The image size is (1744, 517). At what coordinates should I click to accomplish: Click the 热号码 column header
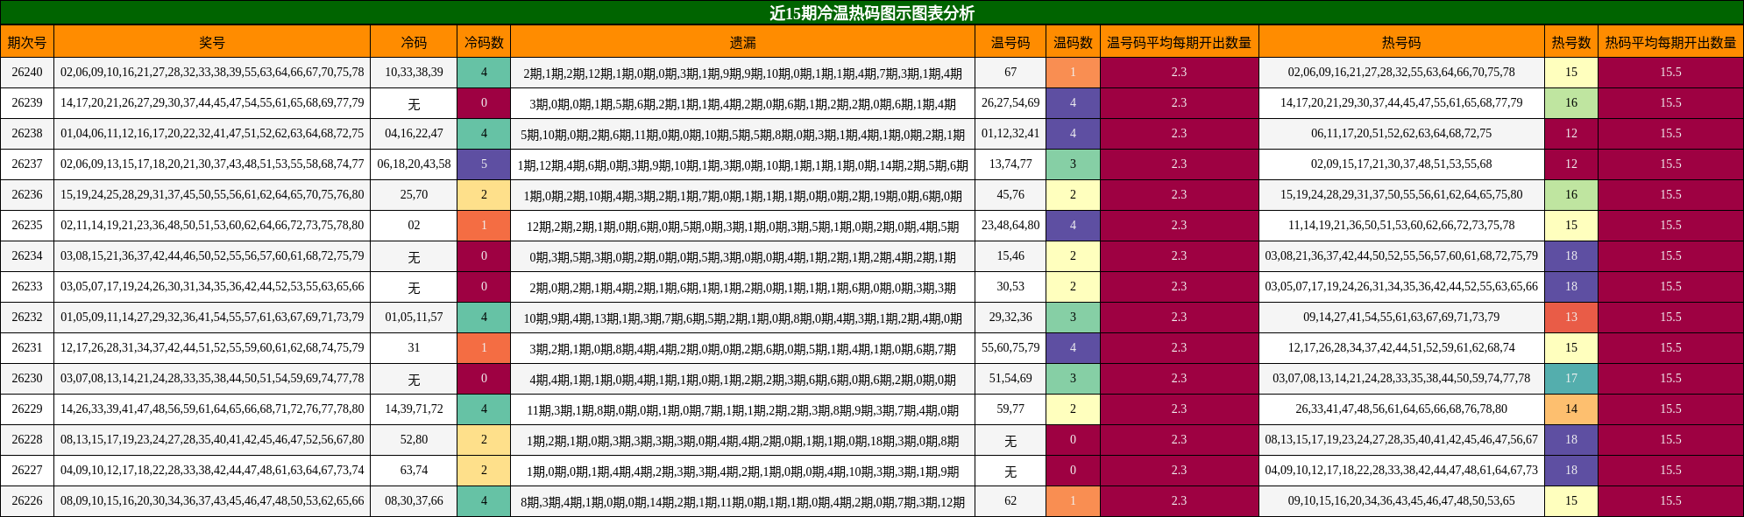pyautogui.click(x=1401, y=42)
